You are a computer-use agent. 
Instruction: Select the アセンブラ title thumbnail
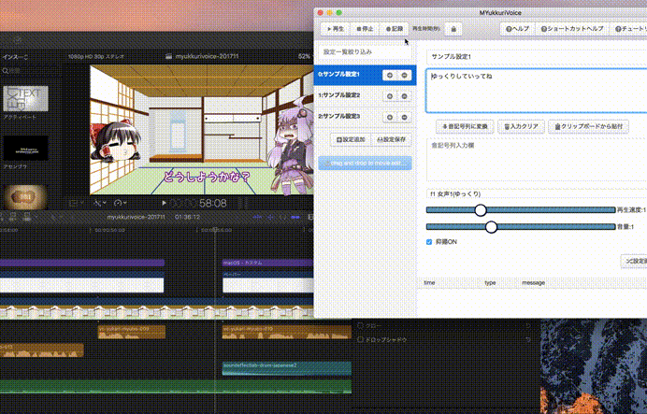[x=25, y=148]
